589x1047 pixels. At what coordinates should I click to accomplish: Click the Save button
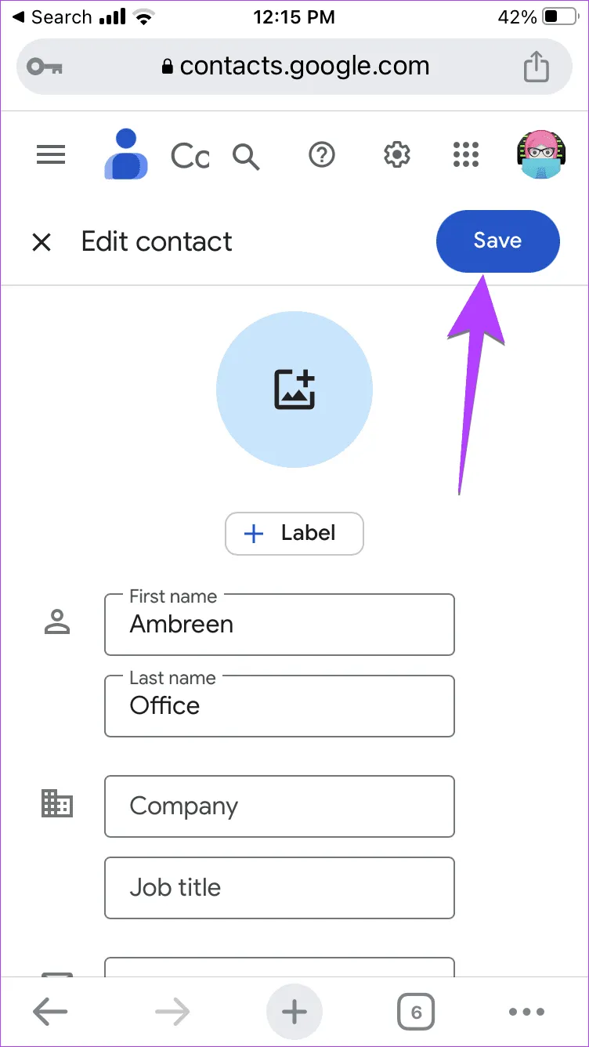[x=497, y=241]
